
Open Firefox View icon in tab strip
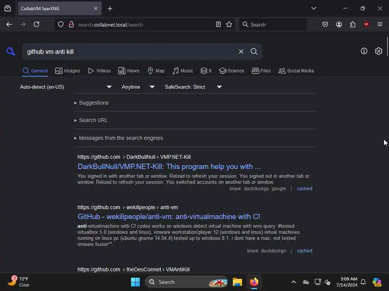coord(8,8)
